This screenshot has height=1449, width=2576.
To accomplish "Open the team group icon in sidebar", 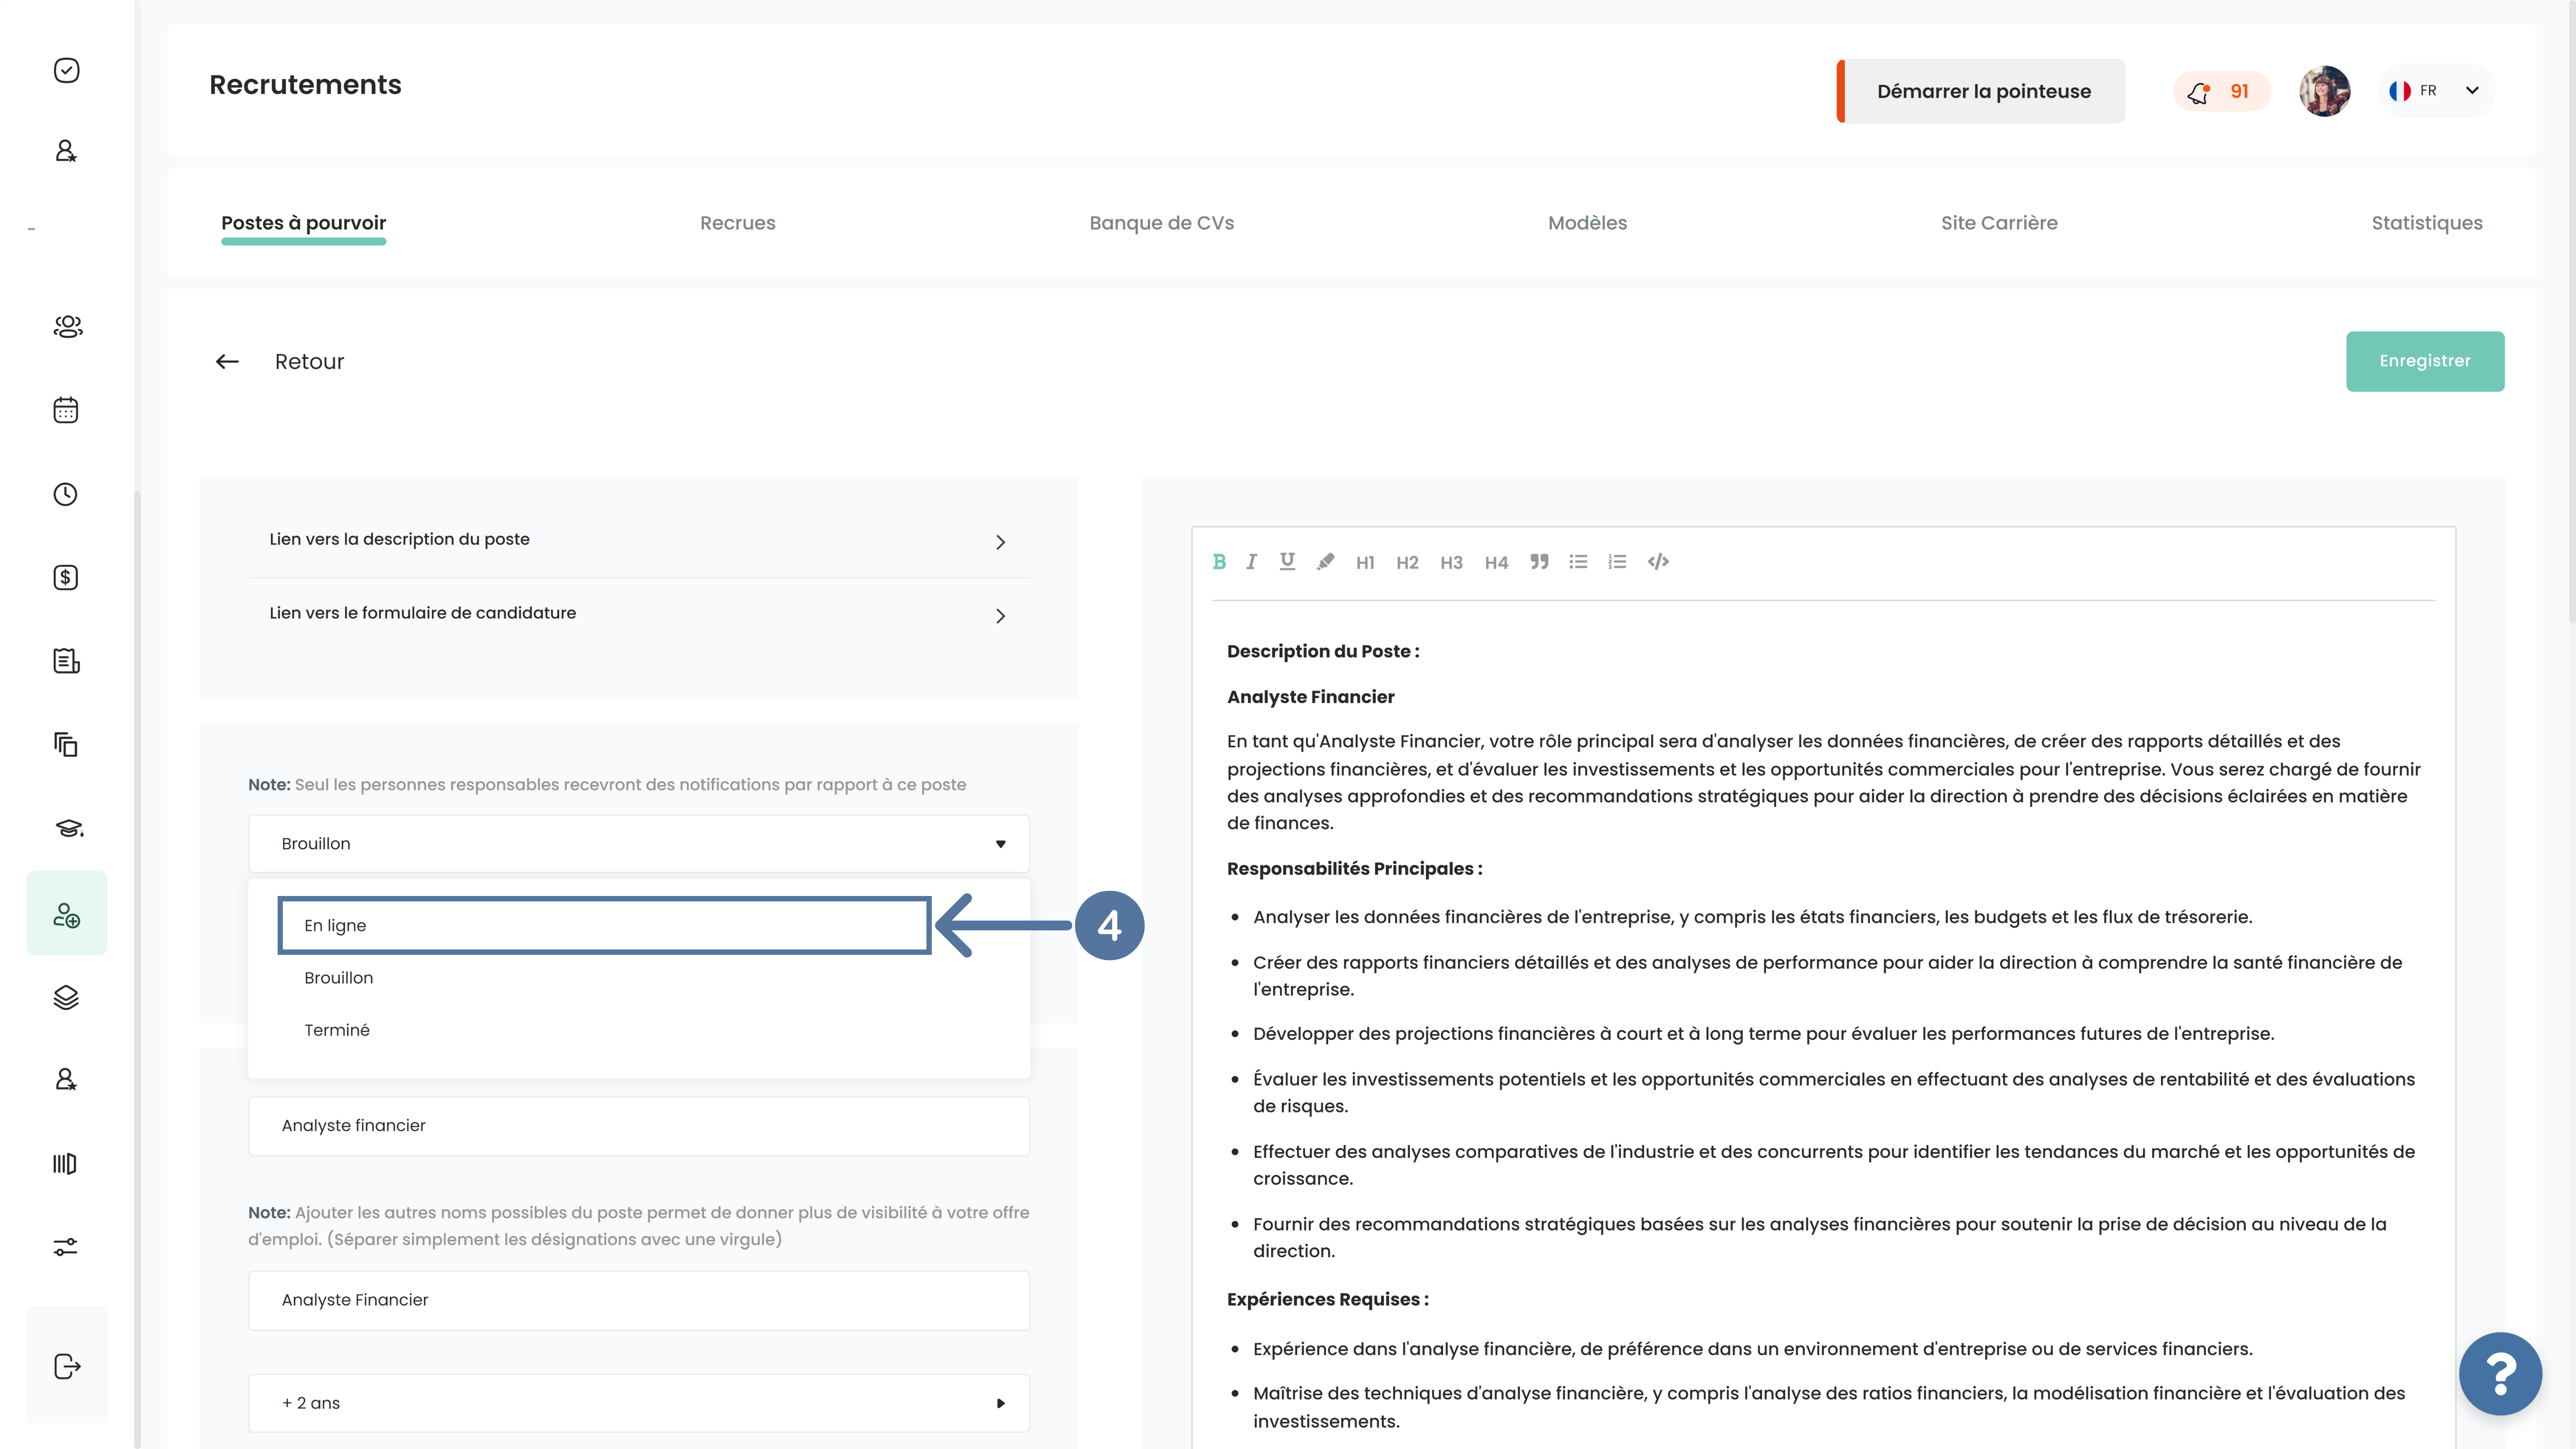I will pyautogui.click(x=67, y=326).
